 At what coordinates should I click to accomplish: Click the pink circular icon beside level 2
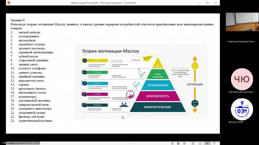(x=130, y=95)
